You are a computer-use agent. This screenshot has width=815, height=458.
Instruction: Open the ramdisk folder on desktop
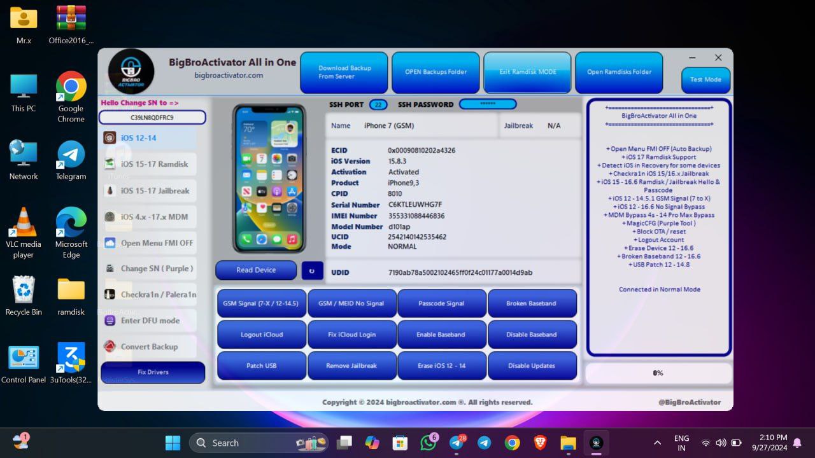click(71, 296)
